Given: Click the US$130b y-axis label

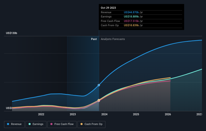Looking at the screenshot, I should tap(12, 33).
